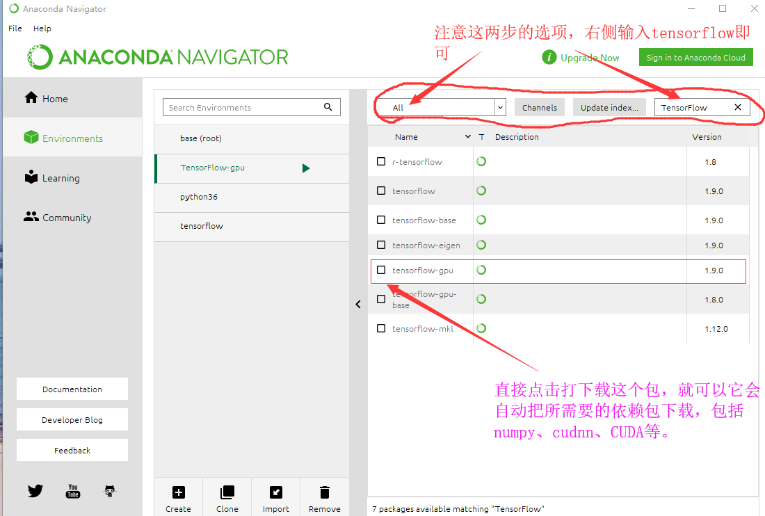Click the Learning book icon
This screenshot has height=516, width=765.
[x=31, y=177]
